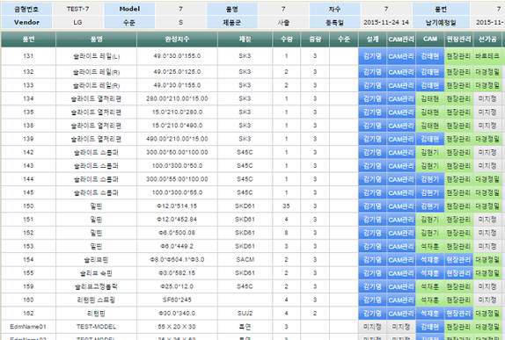
Task: Click CAM관리 button in row 152
Action: [x=401, y=233]
